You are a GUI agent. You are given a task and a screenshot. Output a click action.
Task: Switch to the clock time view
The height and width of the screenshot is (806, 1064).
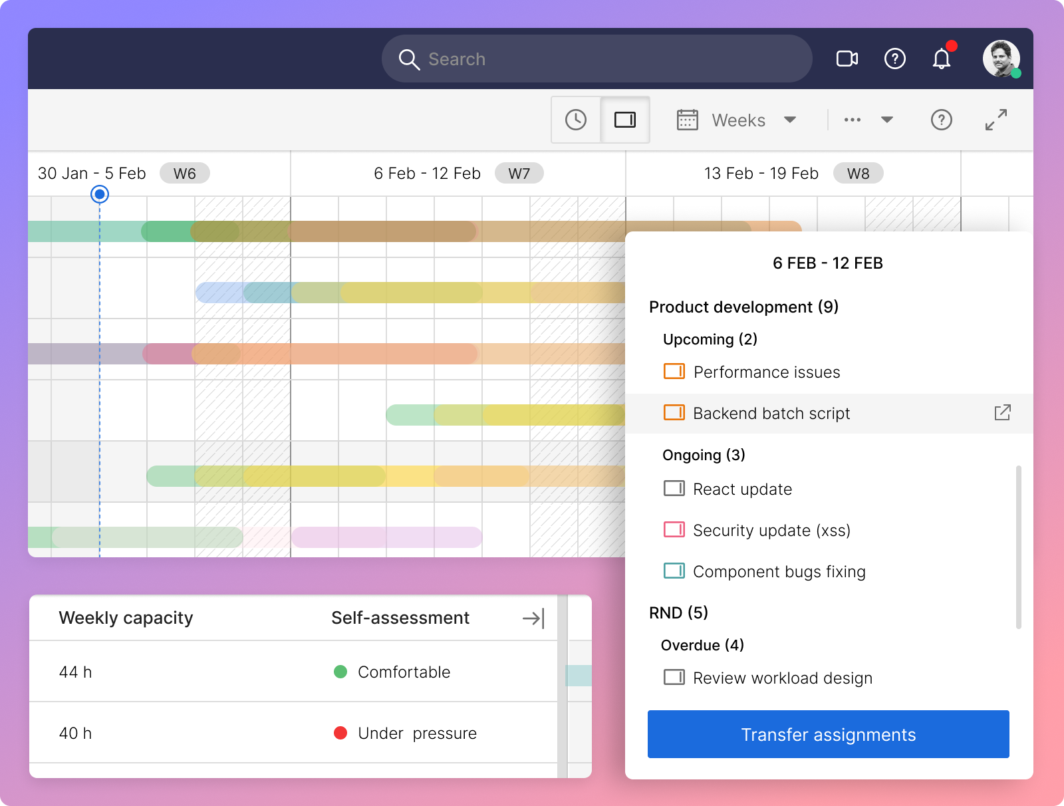point(576,120)
